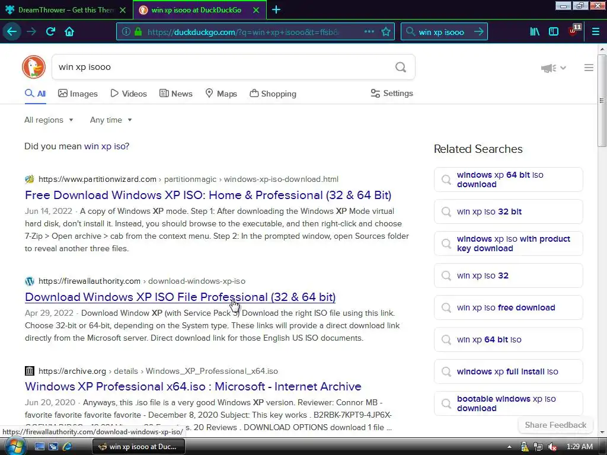Viewport: 607px width, 455px height.
Task: Show hidden tray icons arrow
Action: click(509, 447)
